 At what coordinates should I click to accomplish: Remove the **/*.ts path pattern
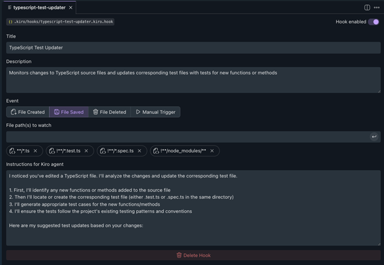[x=36, y=151]
